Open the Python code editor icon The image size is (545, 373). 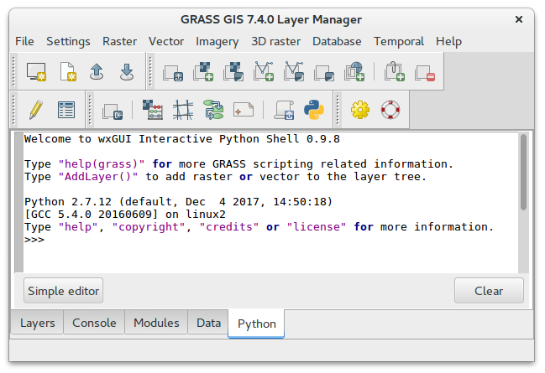314,110
